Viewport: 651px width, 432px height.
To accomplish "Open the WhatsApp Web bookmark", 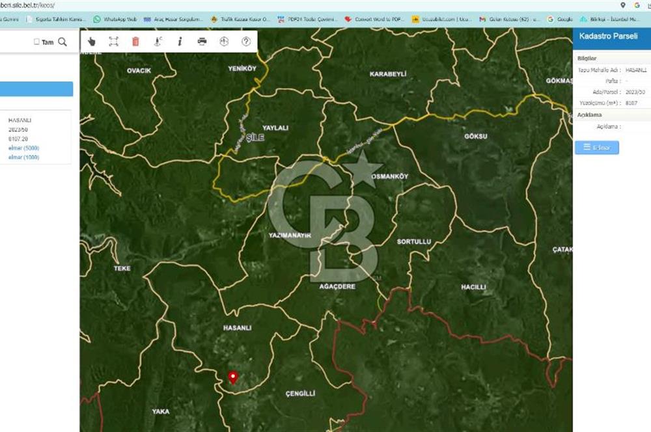I will (115, 20).
